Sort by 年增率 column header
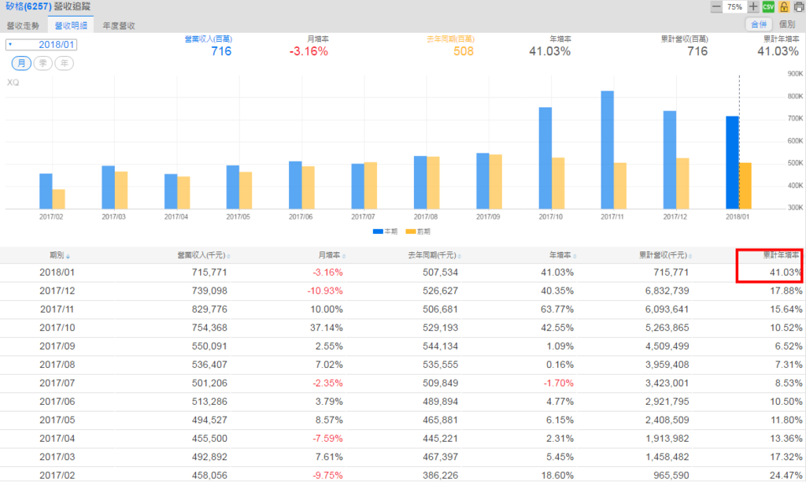 (x=562, y=255)
